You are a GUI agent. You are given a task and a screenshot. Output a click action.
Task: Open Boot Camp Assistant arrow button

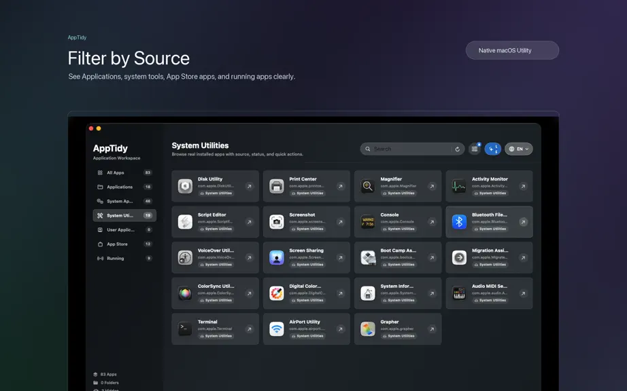pyautogui.click(x=432, y=258)
